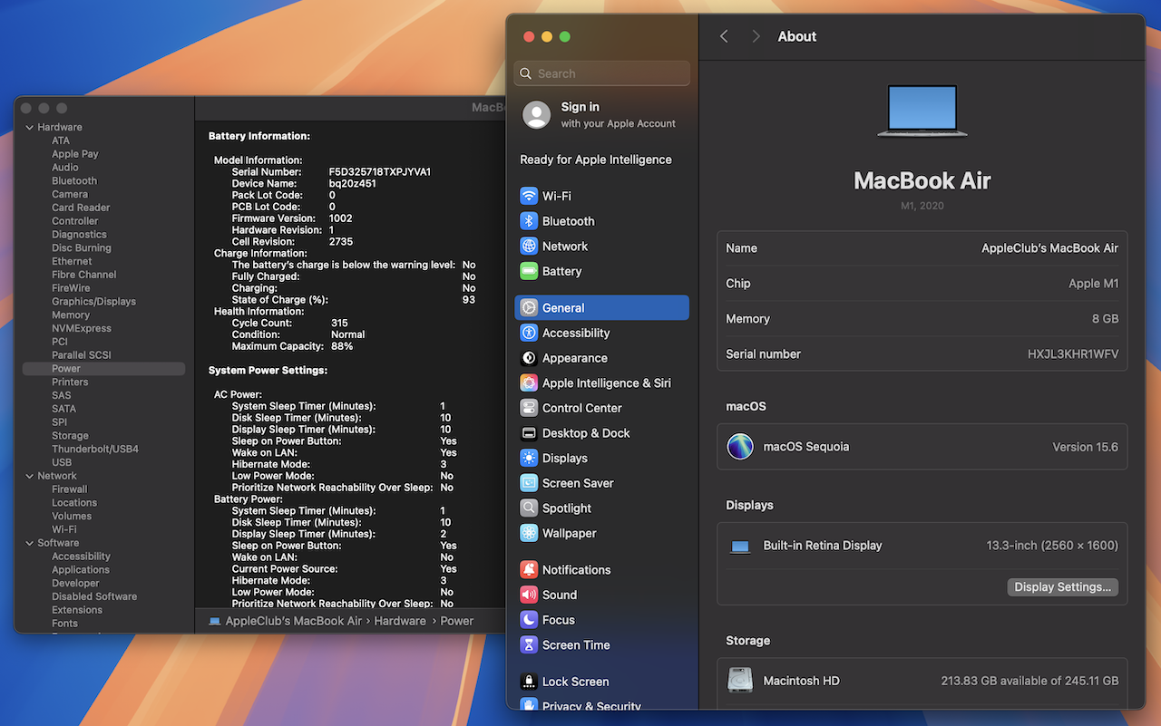
Task: Select Storage in System Information sidebar
Action: click(70, 436)
